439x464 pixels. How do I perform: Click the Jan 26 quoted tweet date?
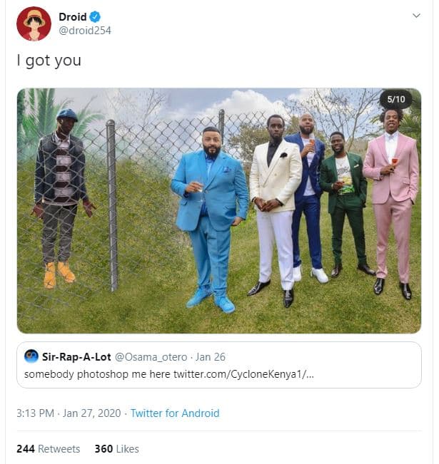coord(211,356)
